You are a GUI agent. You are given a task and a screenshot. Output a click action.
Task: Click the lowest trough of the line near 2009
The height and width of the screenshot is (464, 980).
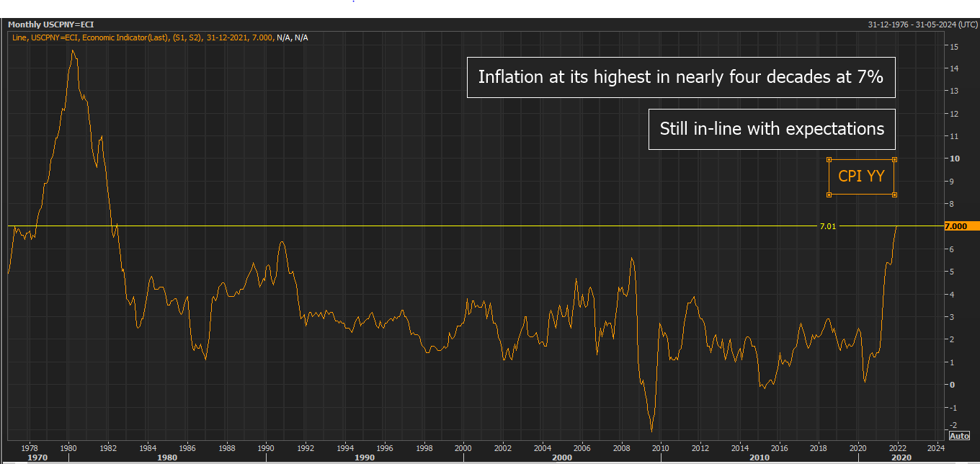click(x=652, y=431)
